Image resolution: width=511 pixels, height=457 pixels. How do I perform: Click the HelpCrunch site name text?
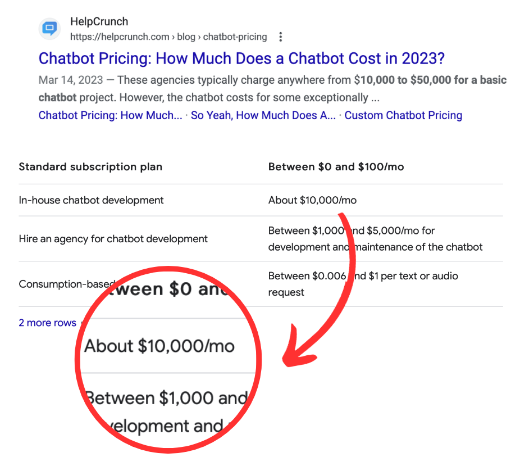click(x=99, y=22)
